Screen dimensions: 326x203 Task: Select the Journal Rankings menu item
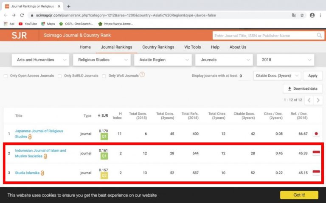(x=116, y=47)
